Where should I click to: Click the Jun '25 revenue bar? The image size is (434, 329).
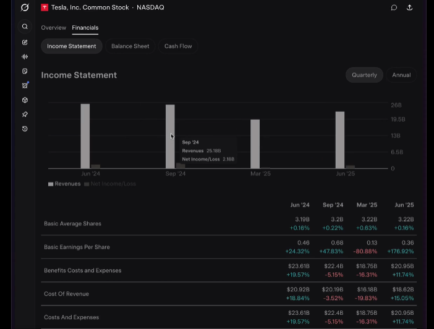(340, 140)
